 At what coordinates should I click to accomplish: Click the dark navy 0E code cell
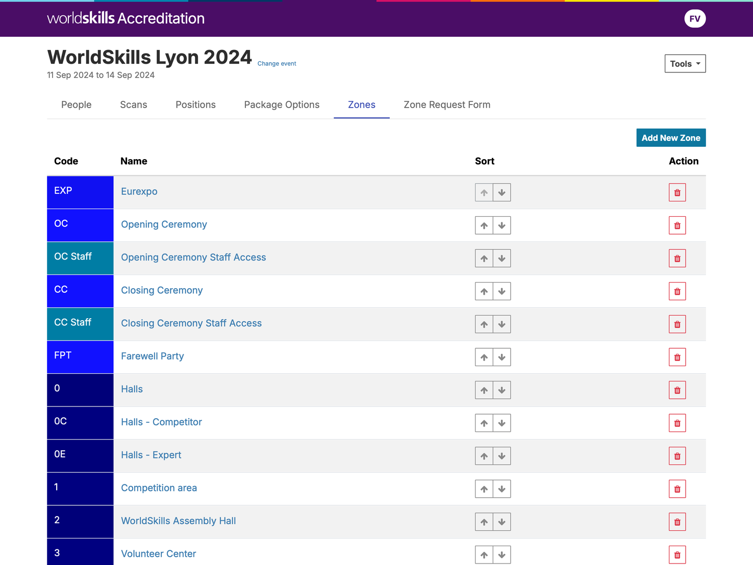point(80,456)
